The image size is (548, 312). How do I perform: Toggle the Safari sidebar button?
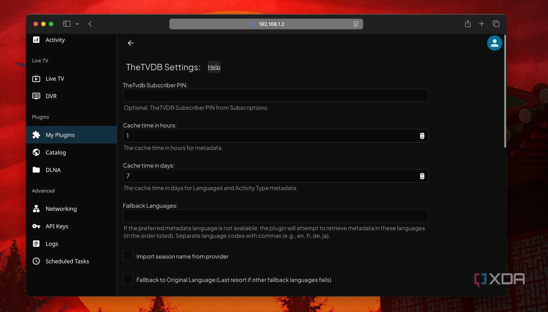click(x=67, y=24)
